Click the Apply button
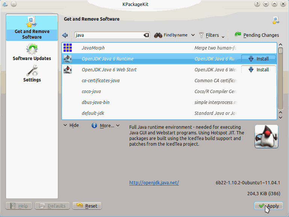Viewport: 289px width, 217px height. click(269, 206)
